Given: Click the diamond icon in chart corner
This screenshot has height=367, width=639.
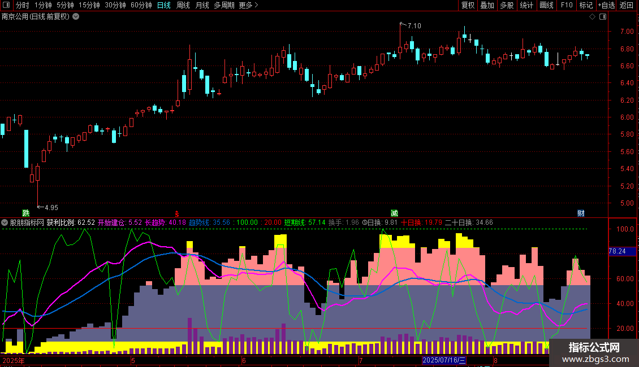Looking at the screenshot, I should 592,17.
